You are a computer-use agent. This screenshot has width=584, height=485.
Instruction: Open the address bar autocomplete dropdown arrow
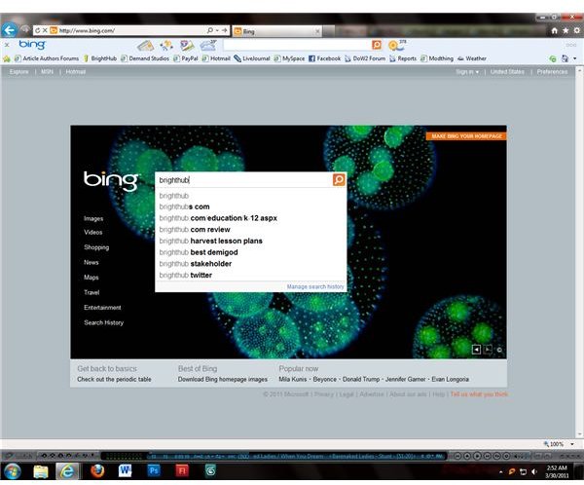pyautogui.click(x=217, y=30)
